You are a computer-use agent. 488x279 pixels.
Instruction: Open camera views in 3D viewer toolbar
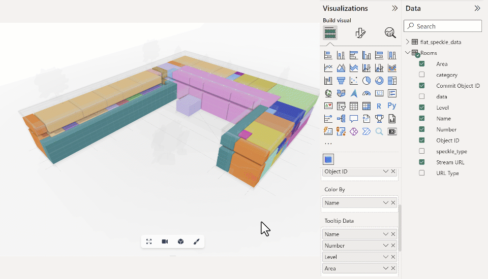coord(165,241)
